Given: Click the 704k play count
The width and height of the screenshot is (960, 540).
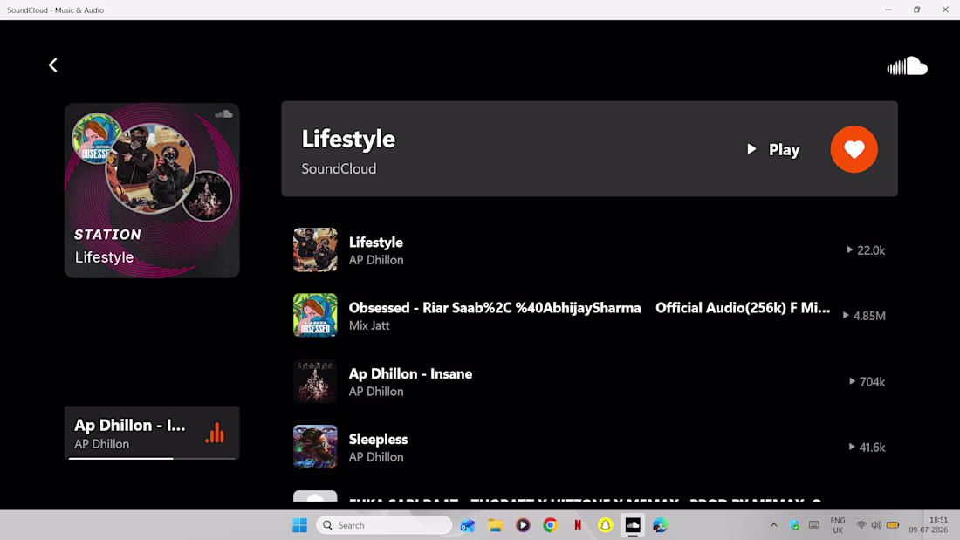Looking at the screenshot, I should tap(867, 381).
